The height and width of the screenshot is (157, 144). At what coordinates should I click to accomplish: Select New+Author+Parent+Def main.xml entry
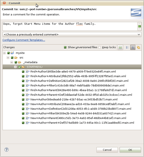pos(82,123)
